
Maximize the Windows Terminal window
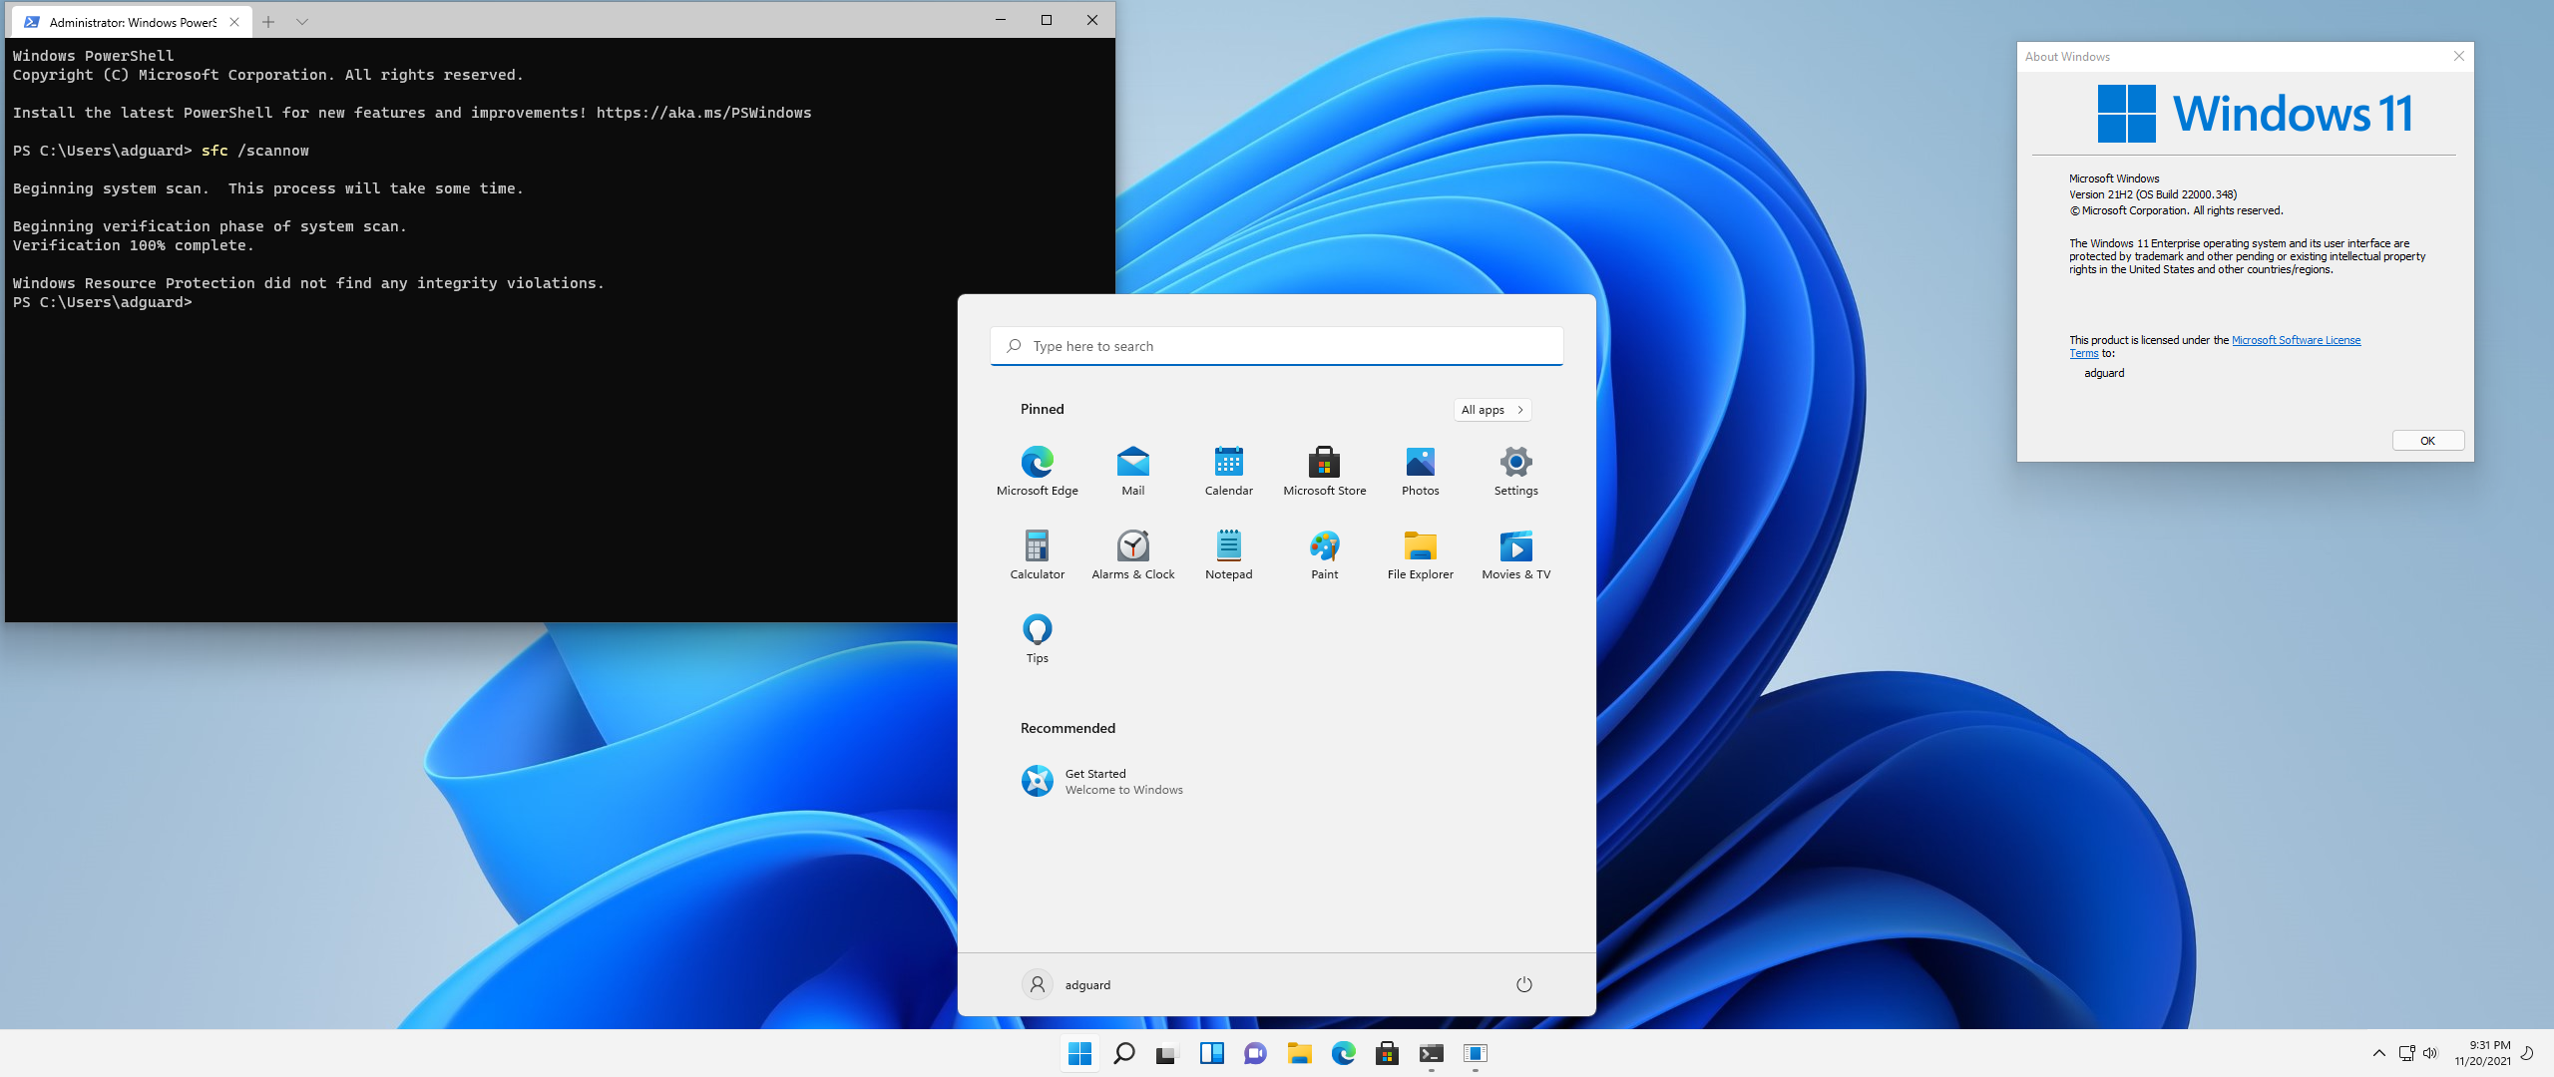tap(1047, 20)
